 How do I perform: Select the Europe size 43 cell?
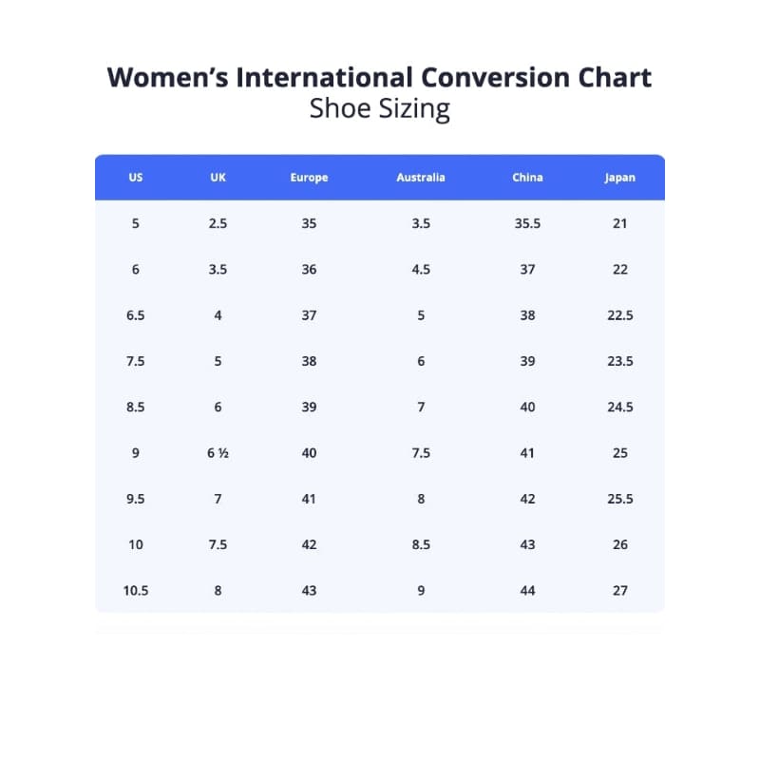pyautogui.click(x=309, y=591)
